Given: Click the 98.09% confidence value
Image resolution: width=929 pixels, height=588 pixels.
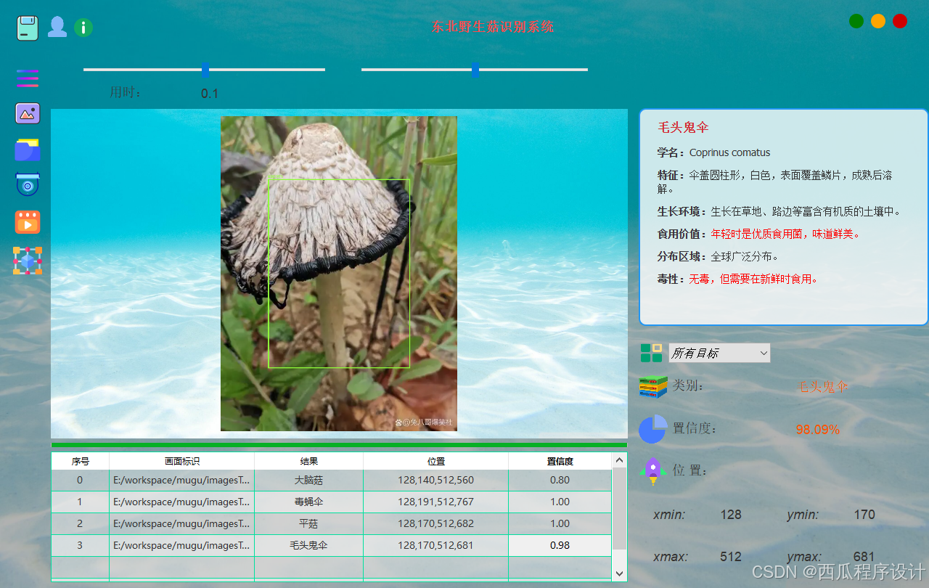Looking at the screenshot, I should (817, 430).
